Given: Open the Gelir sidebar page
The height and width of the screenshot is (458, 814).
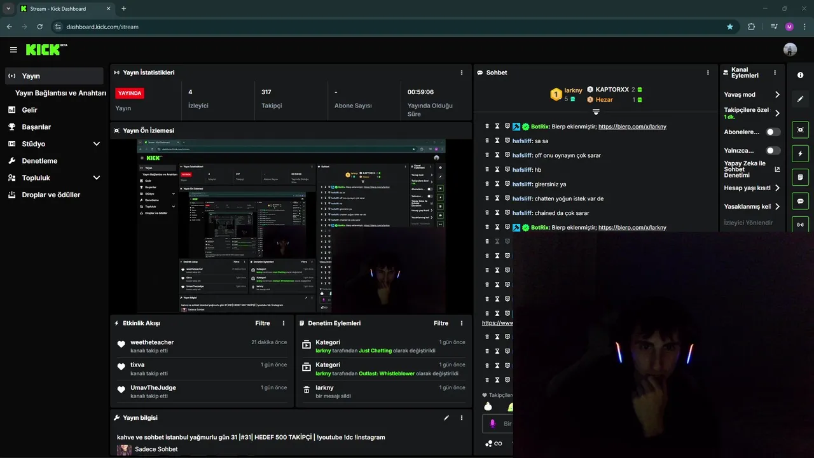Looking at the screenshot, I should (x=54, y=110).
